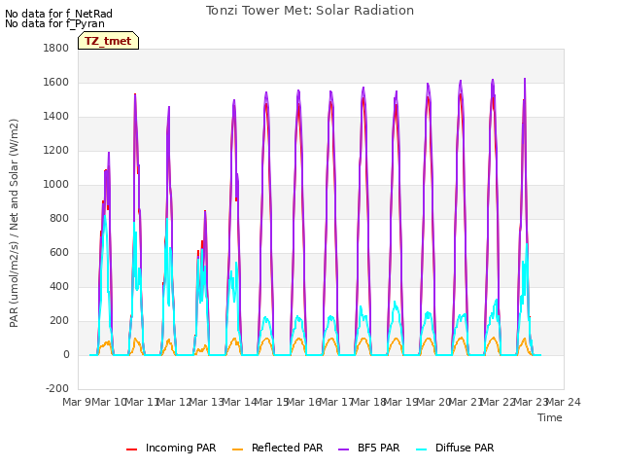Click the x-axis title Time
Screen dimensions: 622x467
[x=550, y=417]
